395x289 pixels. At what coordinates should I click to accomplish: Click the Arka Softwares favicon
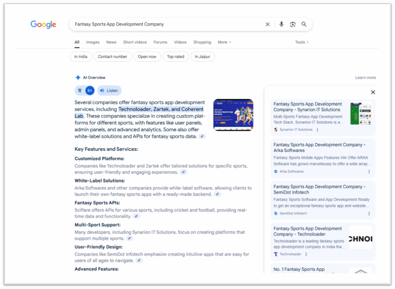[275, 171]
